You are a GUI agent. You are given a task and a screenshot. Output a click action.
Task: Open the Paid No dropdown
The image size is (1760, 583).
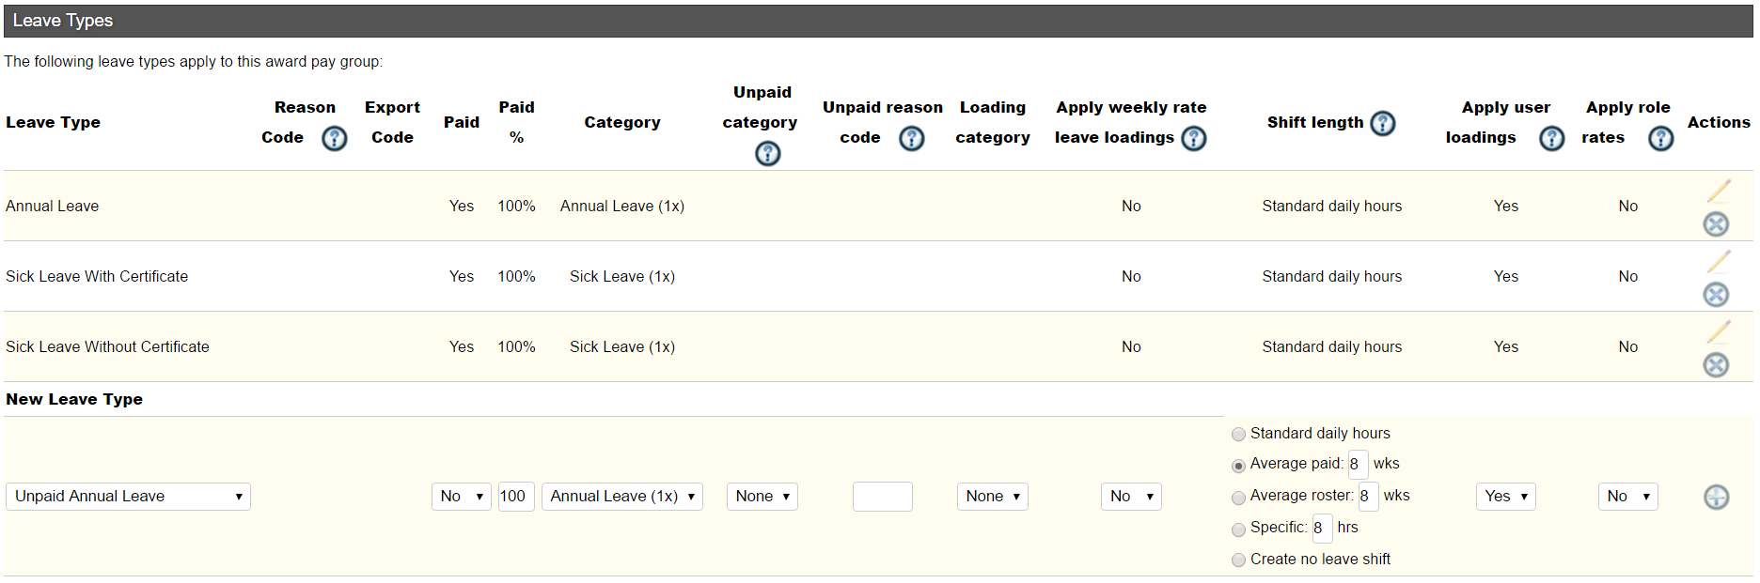click(461, 497)
